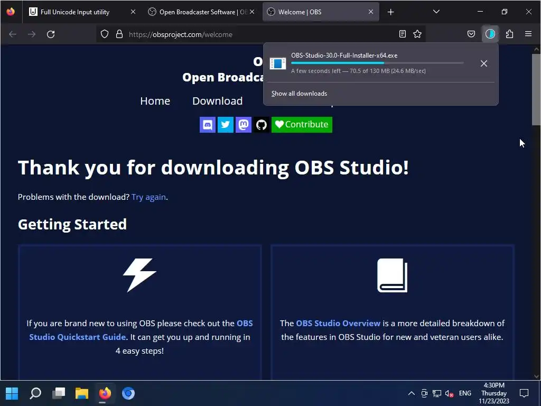Open the clock showing 4:30PM Thursday
The width and height of the screenshot is (541, 406).
[x=494, y=393]
